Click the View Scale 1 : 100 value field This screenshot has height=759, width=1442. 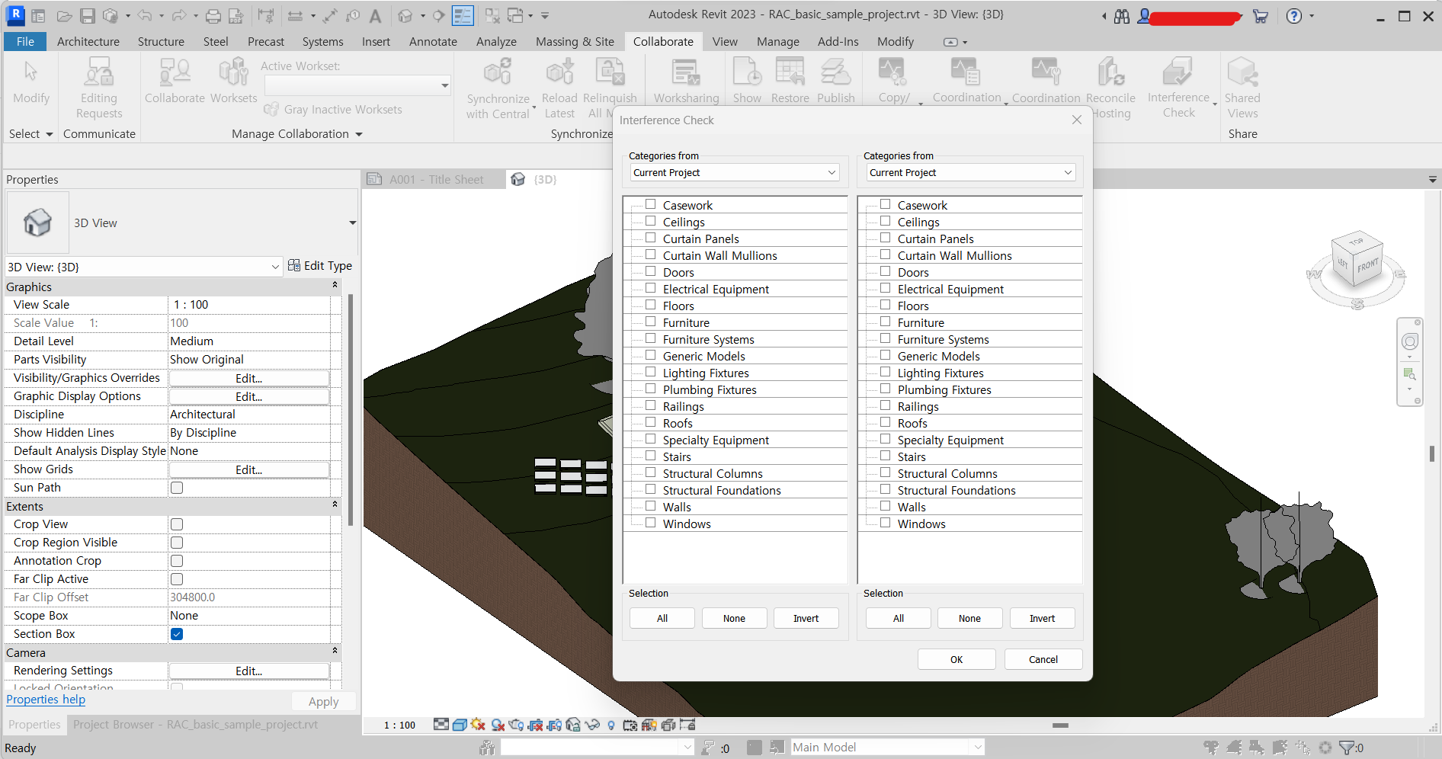(249, 305)
